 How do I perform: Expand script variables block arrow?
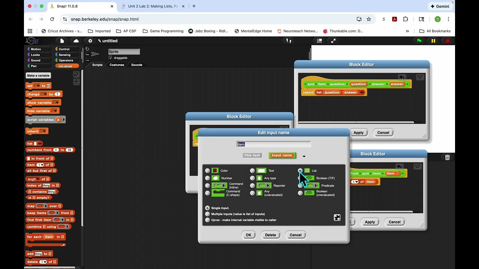[64, 120]
